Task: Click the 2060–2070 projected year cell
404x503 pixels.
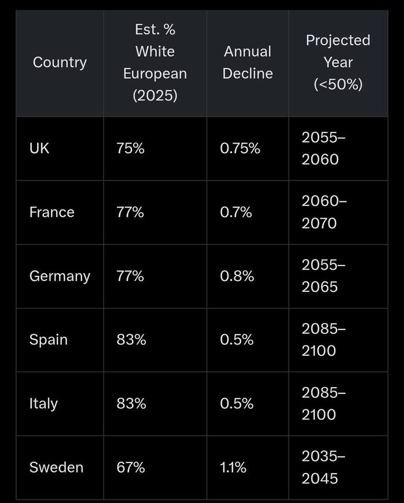Action: click(x=323, y=212)
